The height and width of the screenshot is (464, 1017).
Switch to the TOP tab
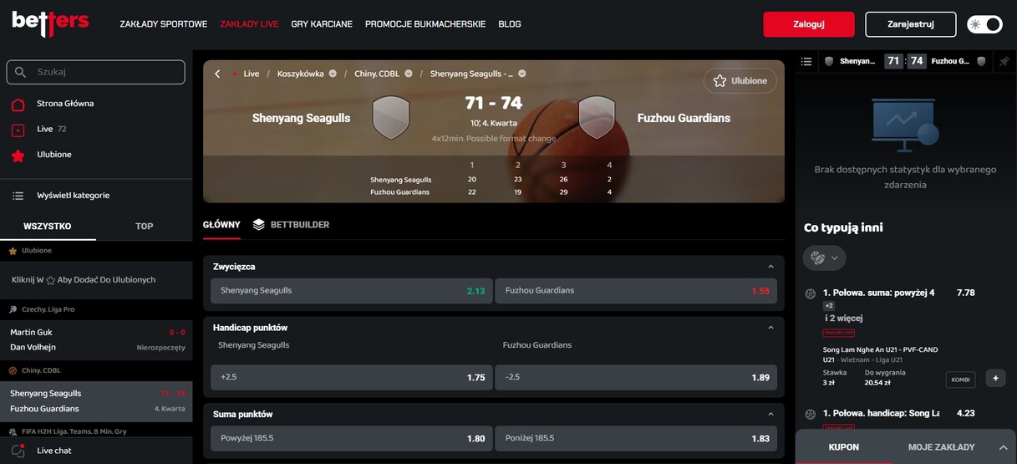[x=145, y=227]
